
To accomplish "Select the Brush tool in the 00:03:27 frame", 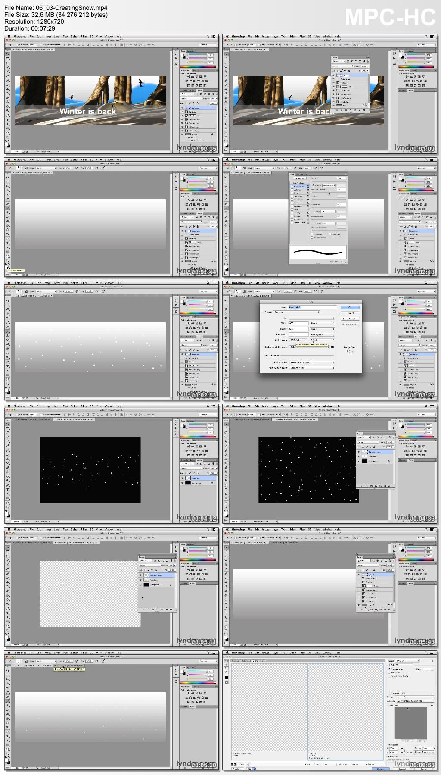I will [226, 331].
